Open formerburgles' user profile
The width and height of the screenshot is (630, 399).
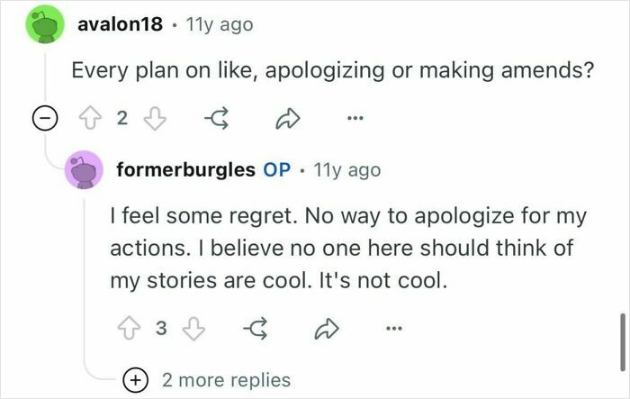pos(186,169)
